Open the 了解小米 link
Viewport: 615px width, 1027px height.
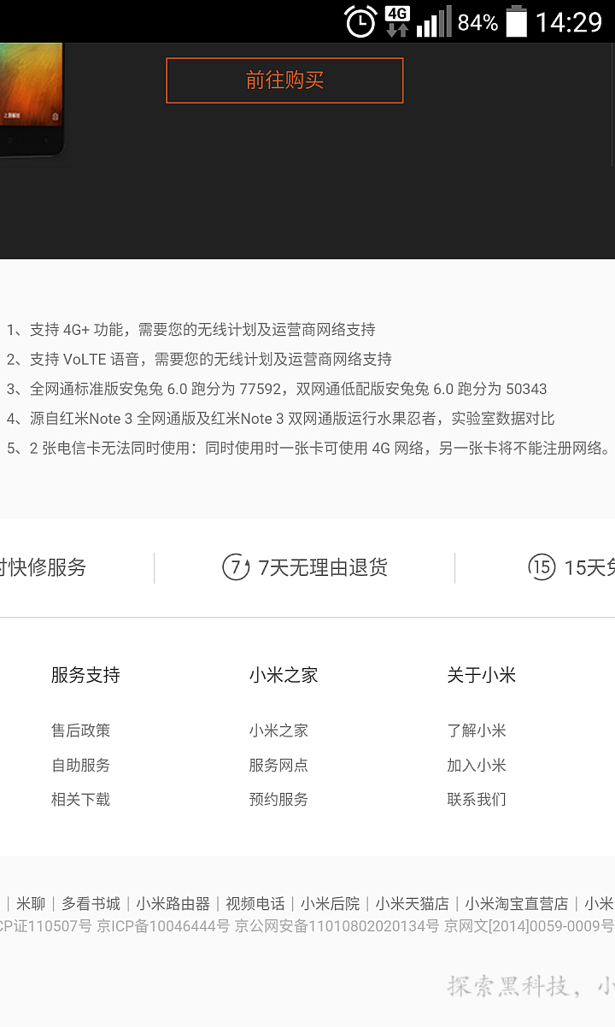477,731
